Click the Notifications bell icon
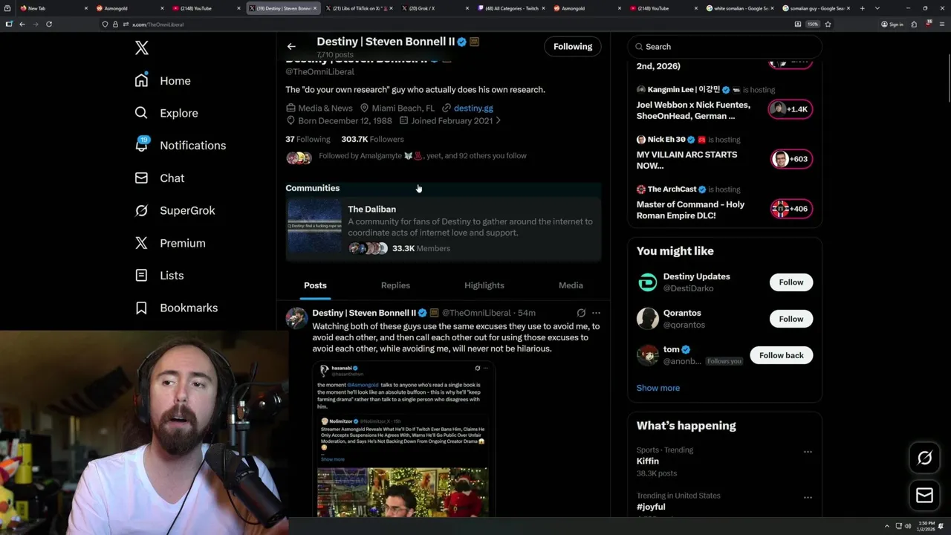 141,146
